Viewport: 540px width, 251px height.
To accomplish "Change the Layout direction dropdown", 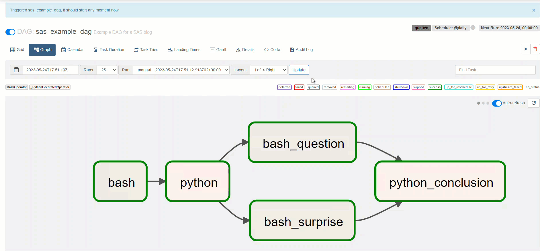I will 269,70.
